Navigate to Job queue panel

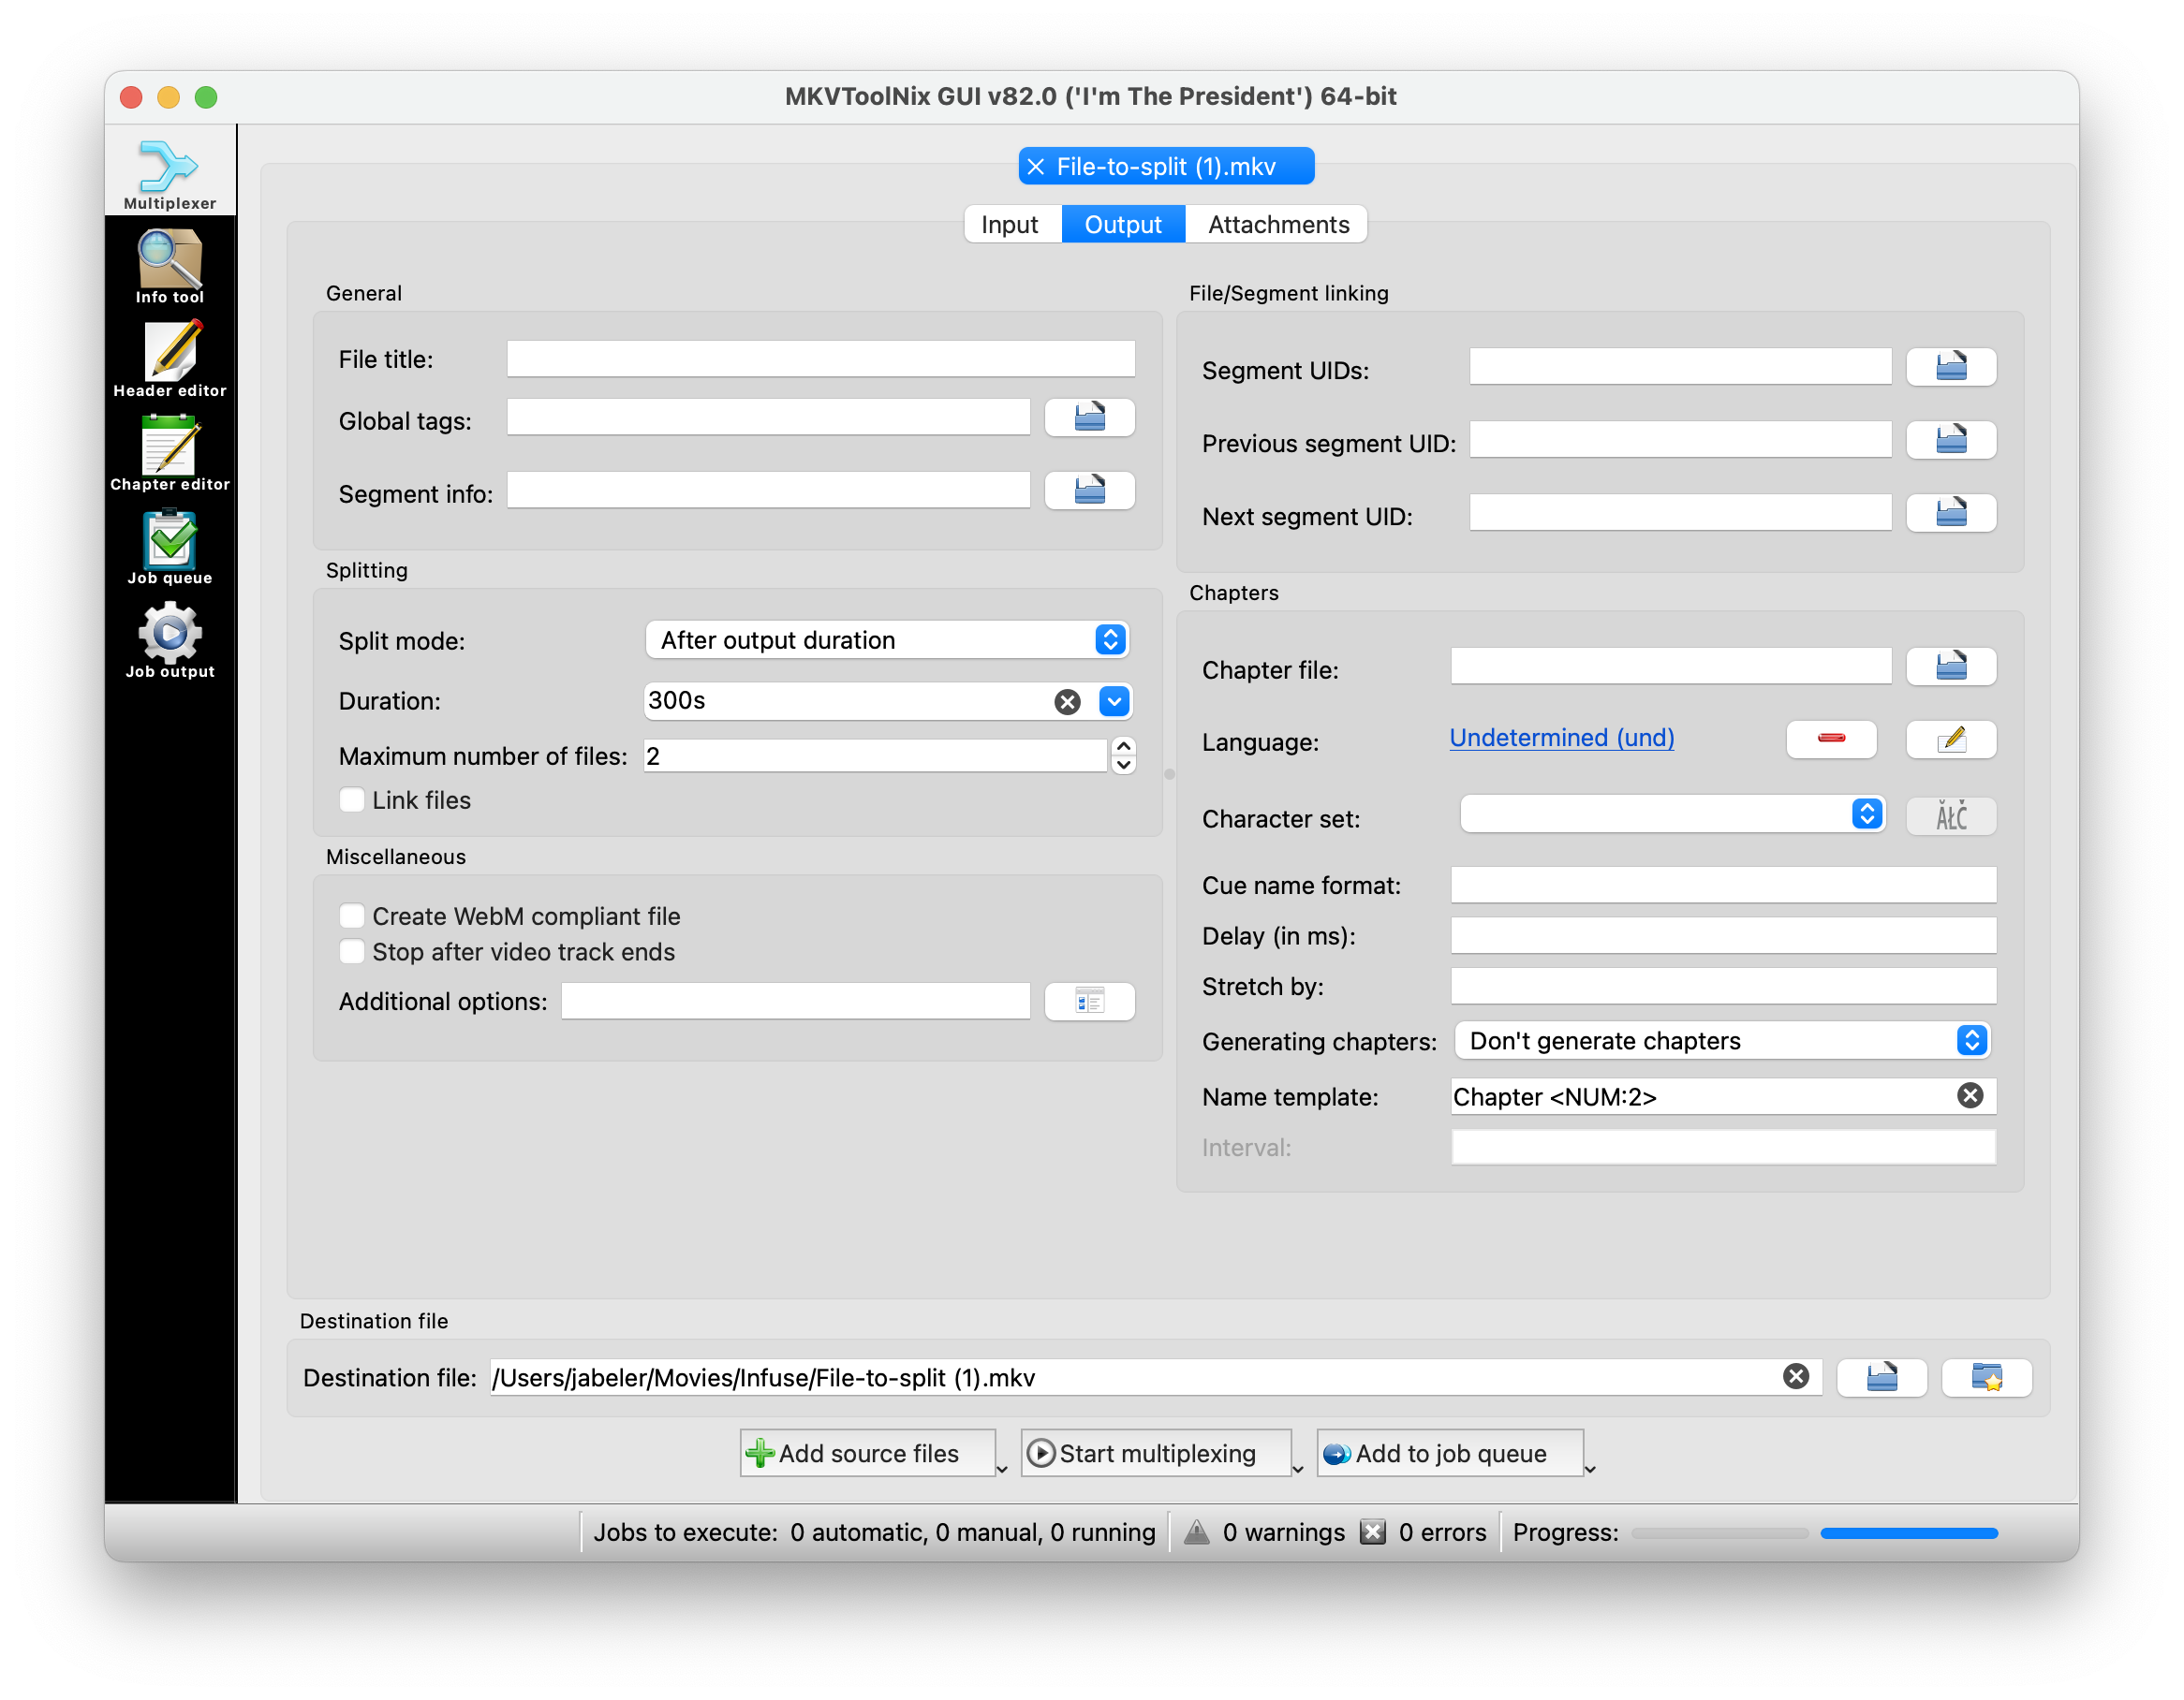point(167,550)
